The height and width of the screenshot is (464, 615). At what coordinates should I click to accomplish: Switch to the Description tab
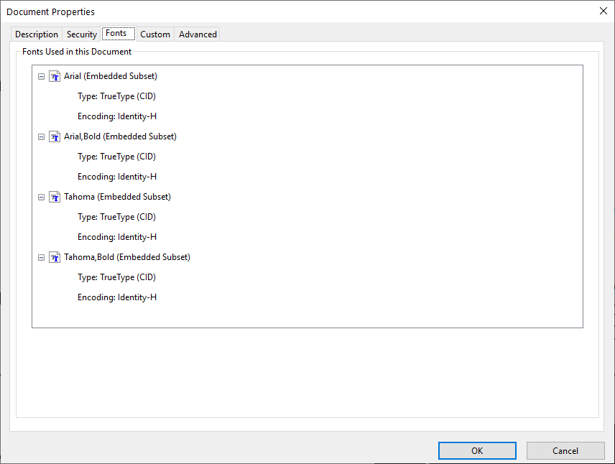click(36, 34)
